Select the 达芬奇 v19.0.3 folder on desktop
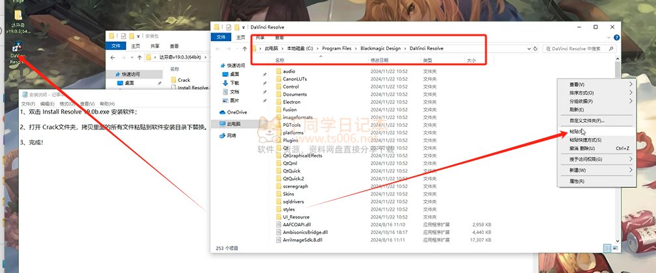Screen dimensions: 656x273 click(x=18, y=16)
